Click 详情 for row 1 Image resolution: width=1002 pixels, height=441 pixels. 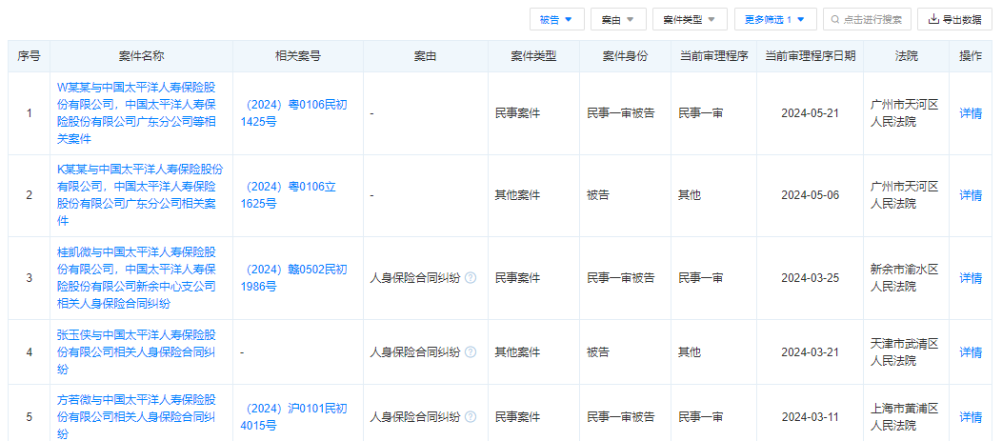971,113
